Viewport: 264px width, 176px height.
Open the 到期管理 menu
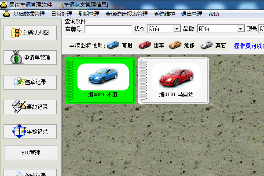pyautogui.click(x=89, y=14)
